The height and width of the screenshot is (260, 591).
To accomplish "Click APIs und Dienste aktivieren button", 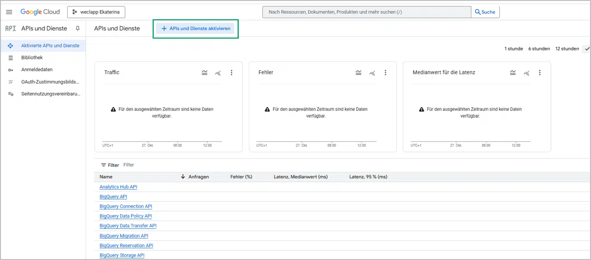I will 196,28.
